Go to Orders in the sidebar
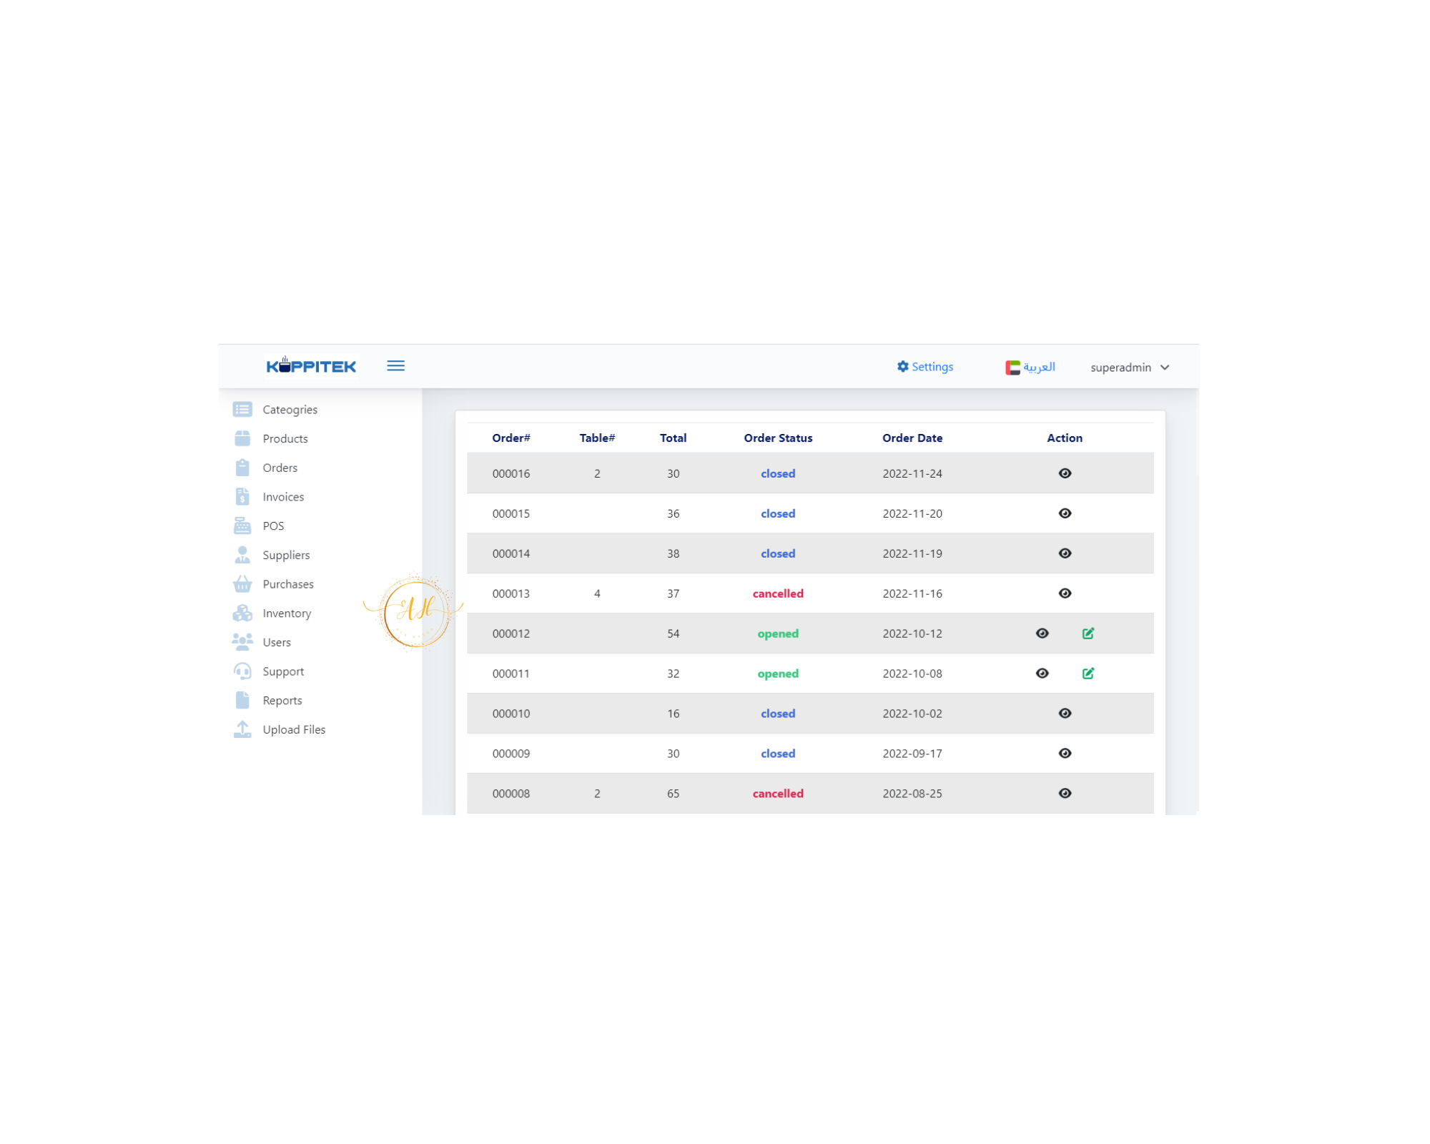The image size is (1430, 1144). point(280,468)
